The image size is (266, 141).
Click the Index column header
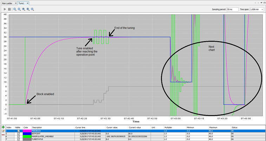(x=10, y=127)
